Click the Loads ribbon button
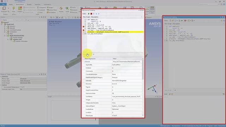Image resolution: width=226 pixels, height=127 pixels. pos(67,10)
